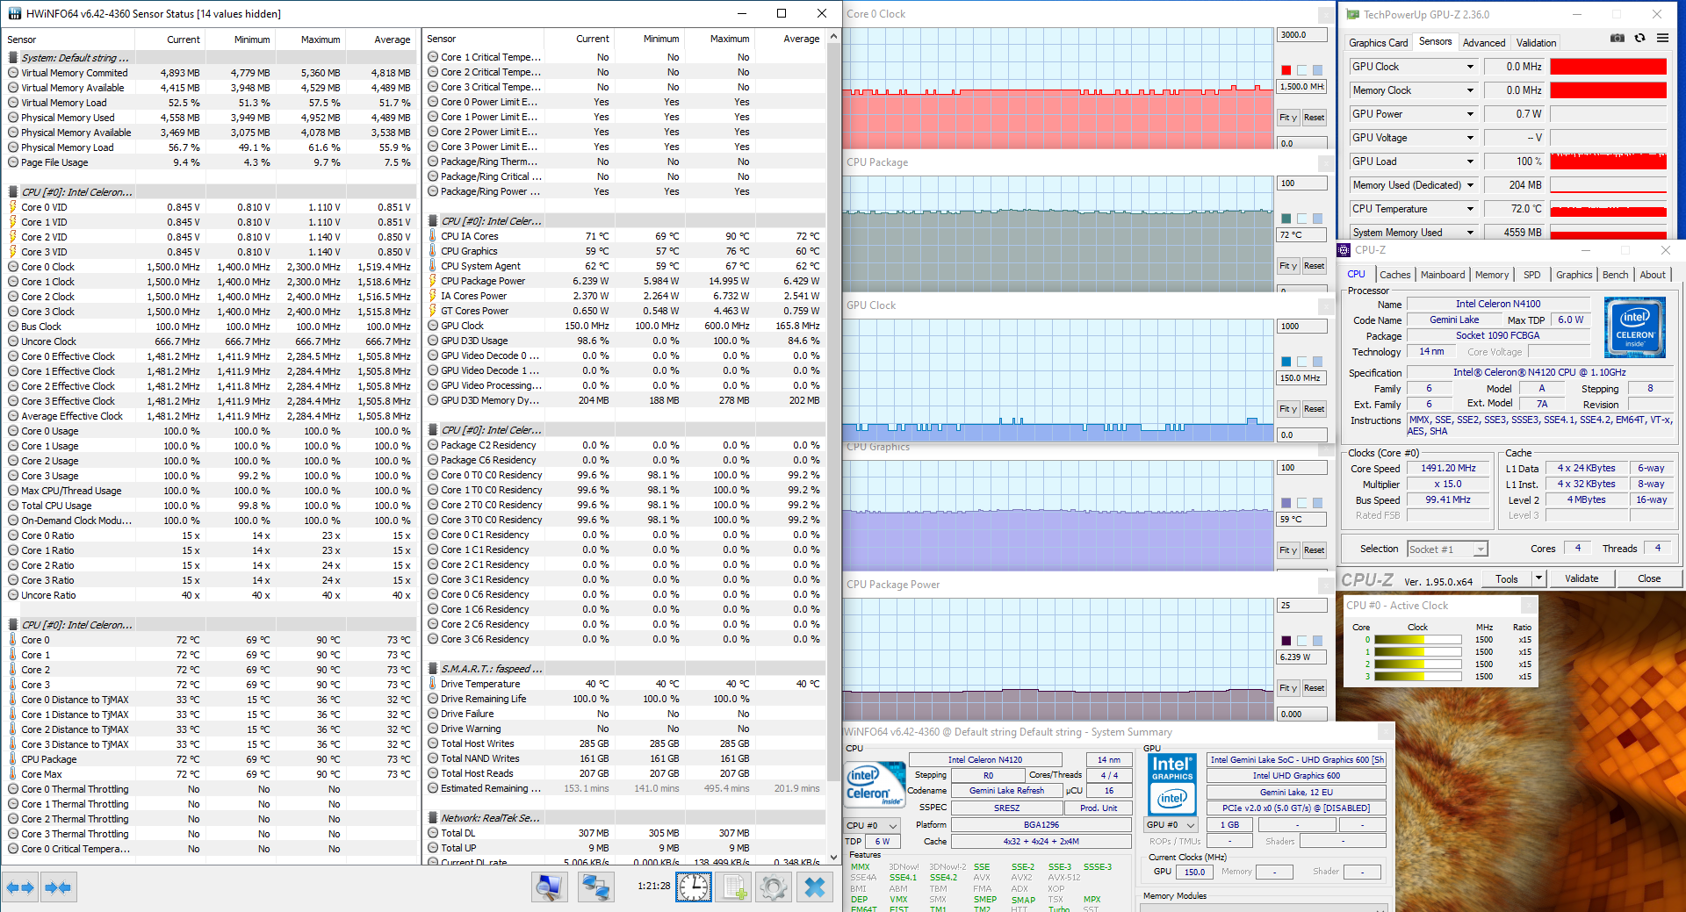This screenshot has height=912, width=1686.
Task: Start logging with the sheet-plus icon
Action: point(732,887)
